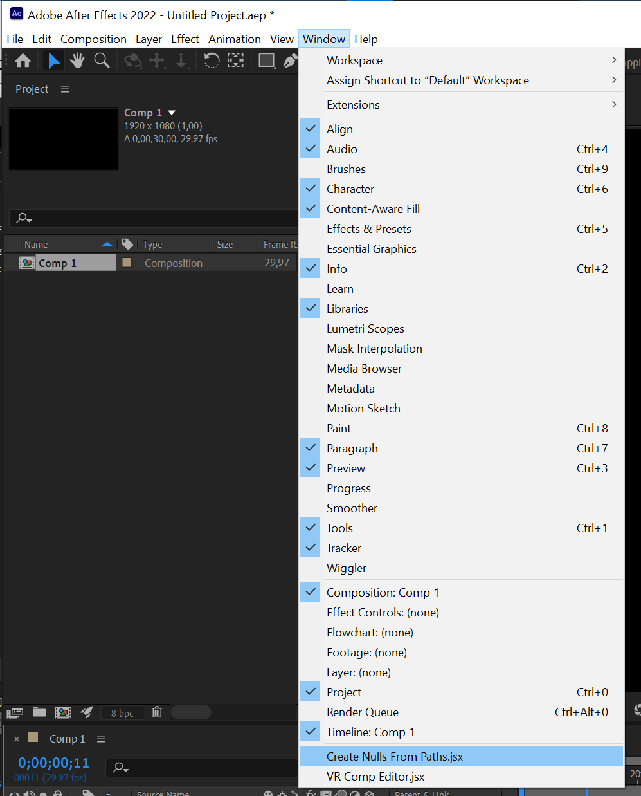Toggle the Info panel
The width and height of the screenshot is (641, 796).
click(462, 268)
